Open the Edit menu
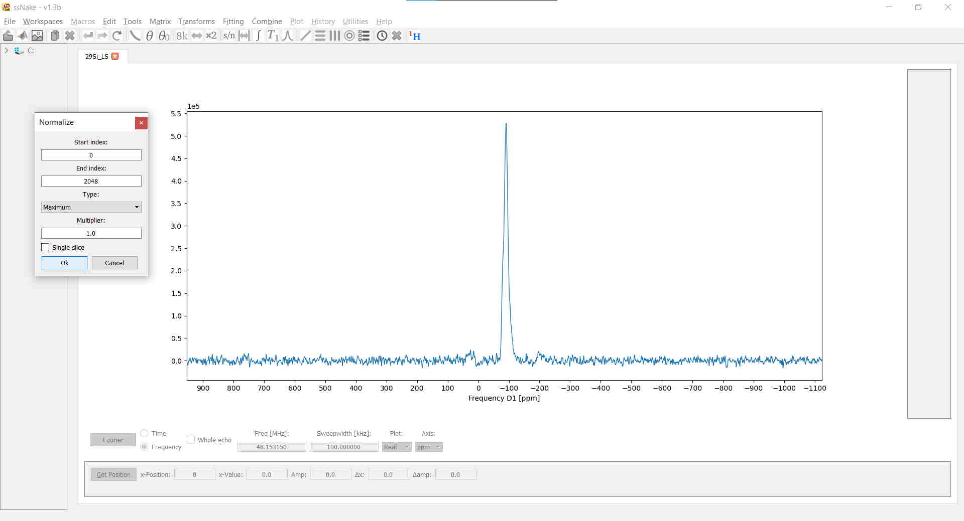964x521 pixels. tap(109, 22)
